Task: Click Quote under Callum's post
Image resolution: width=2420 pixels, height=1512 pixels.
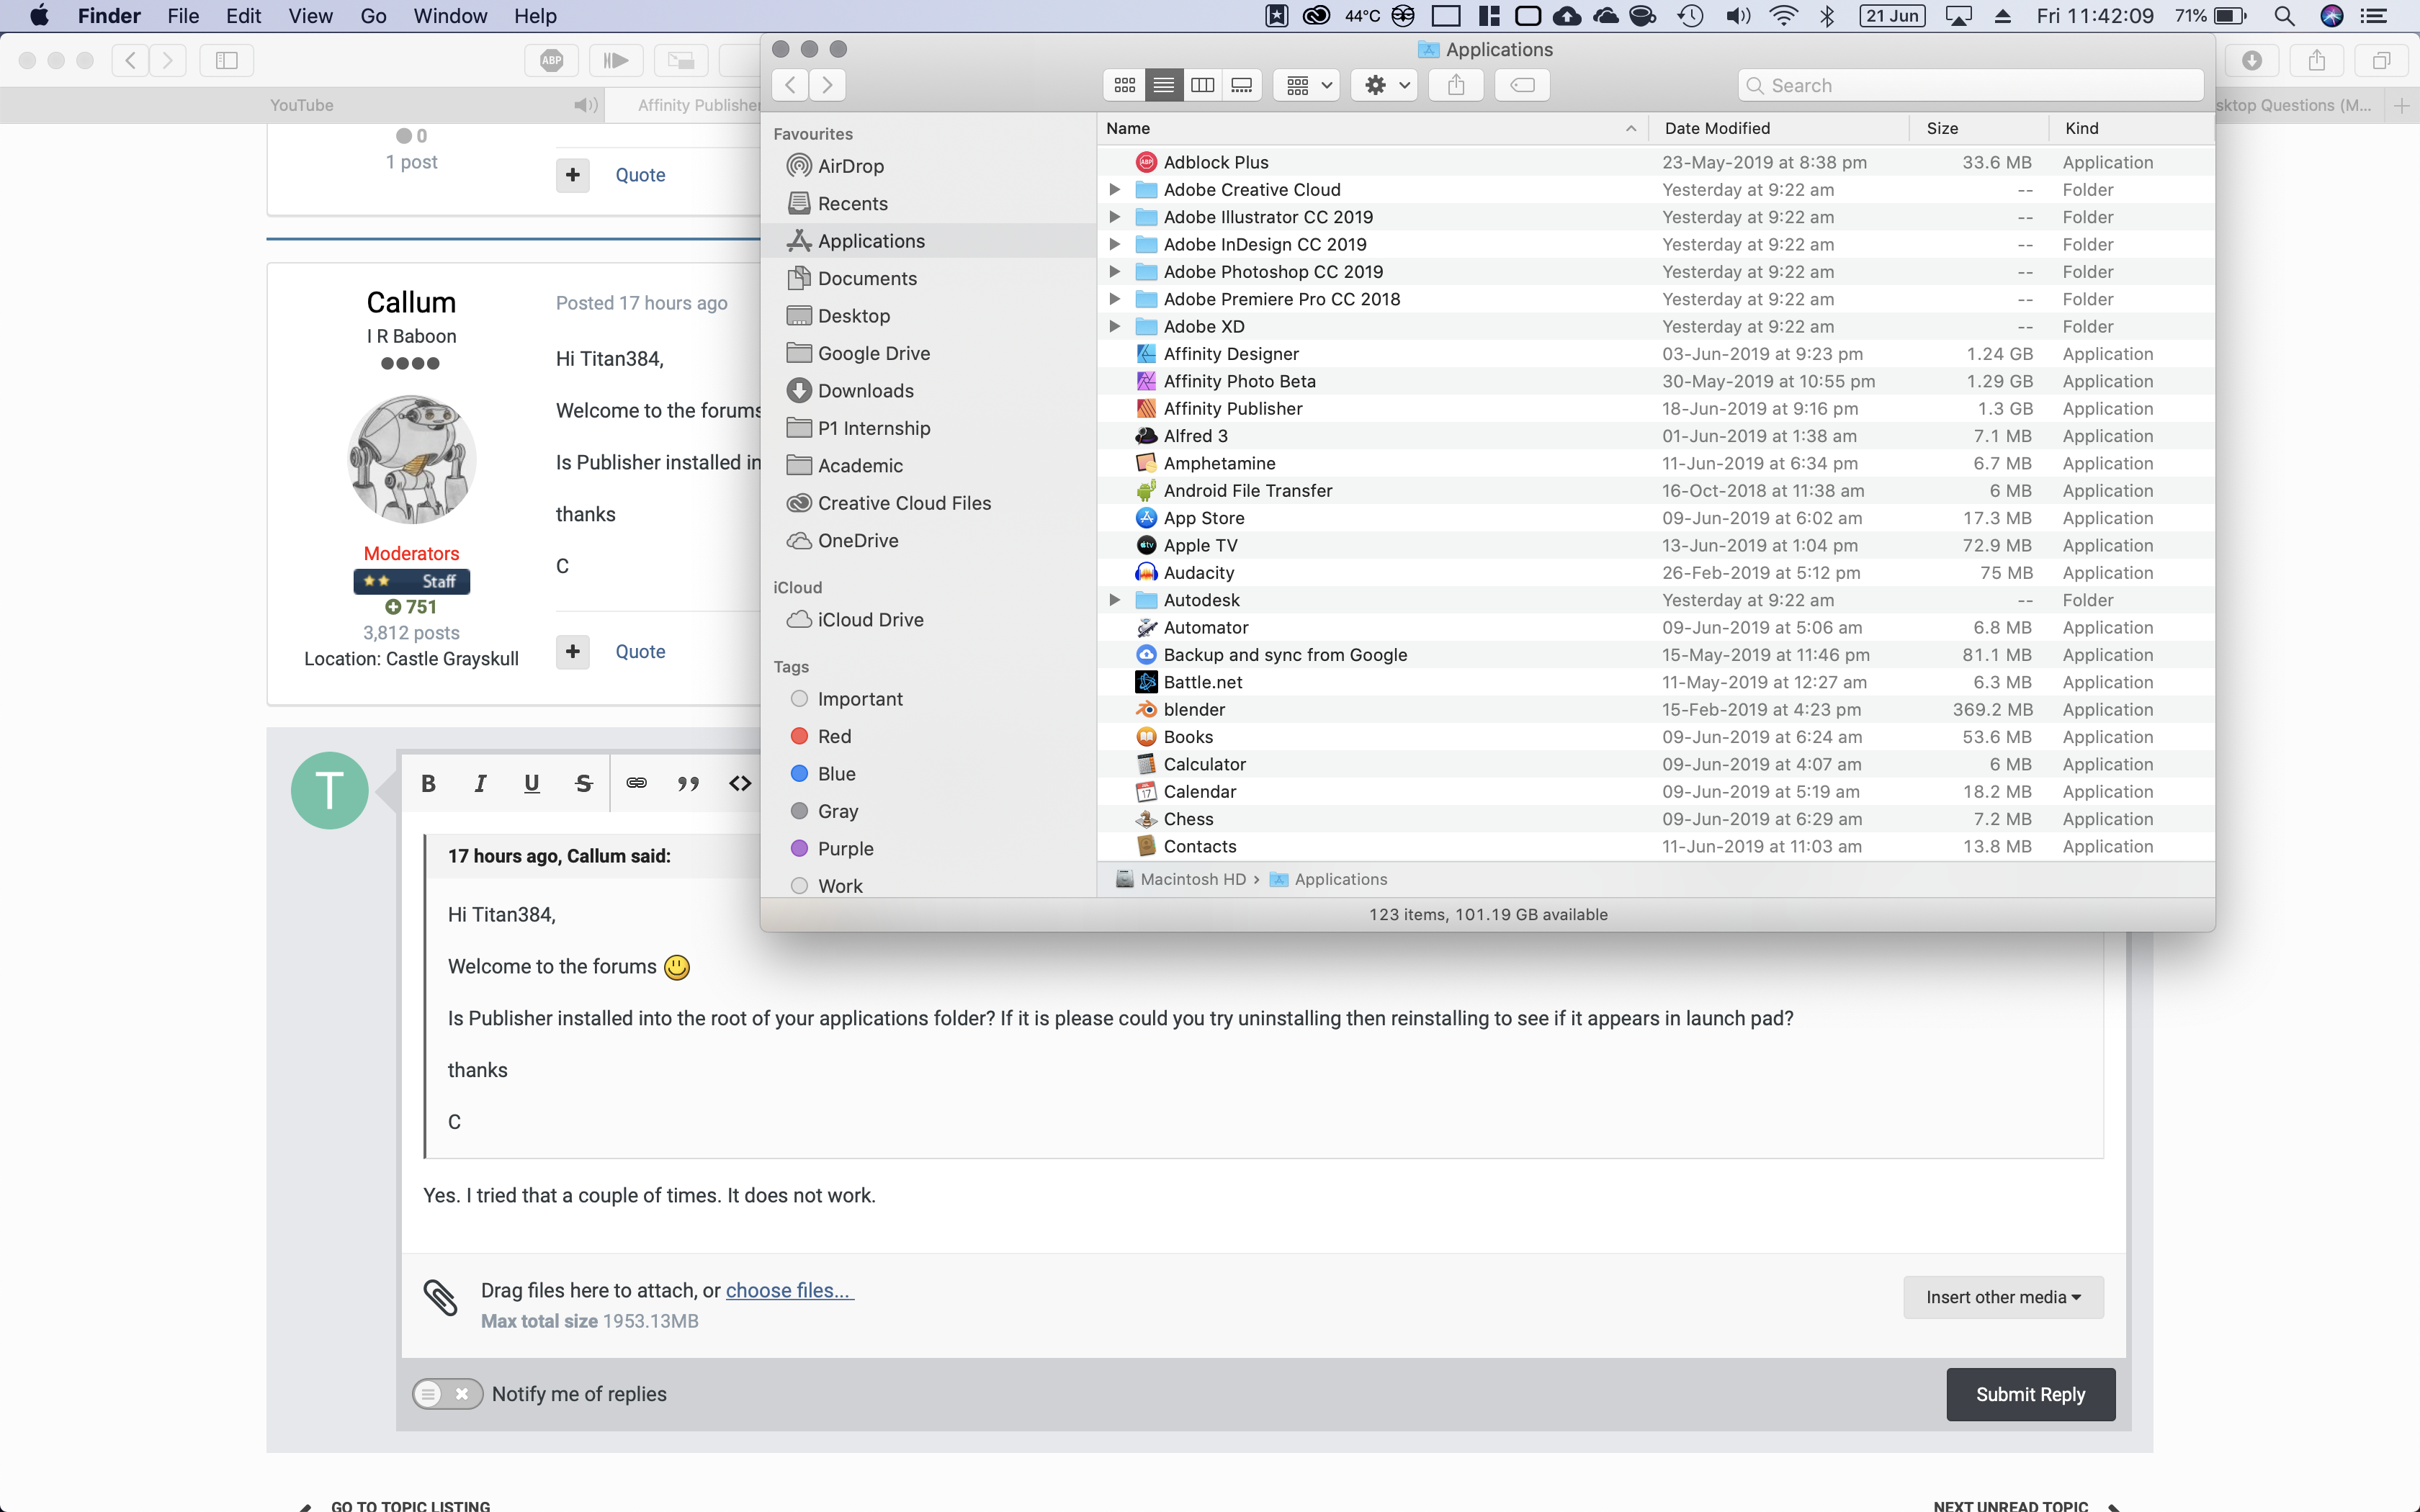Action: [640, 651]
